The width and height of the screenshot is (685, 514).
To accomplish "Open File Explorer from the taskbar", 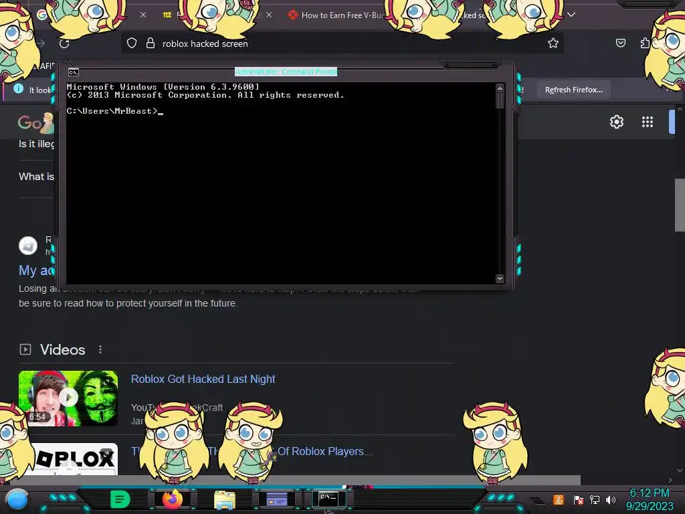I will click(x=225, y=500).
